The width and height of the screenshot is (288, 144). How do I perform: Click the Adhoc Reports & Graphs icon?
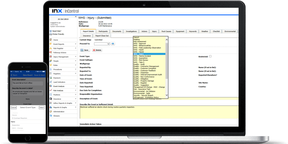click(x=51, y=103)
